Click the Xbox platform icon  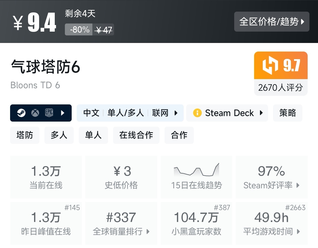coord(35,113)
